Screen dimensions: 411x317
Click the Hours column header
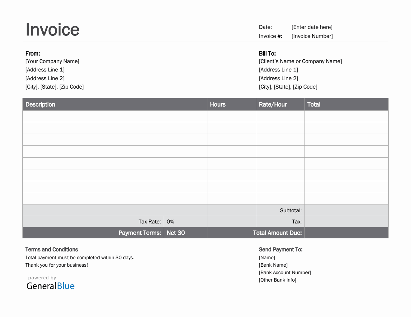point(218,104)
